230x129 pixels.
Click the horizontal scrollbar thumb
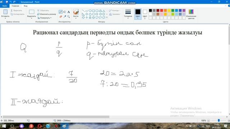[x=56, y=117]
